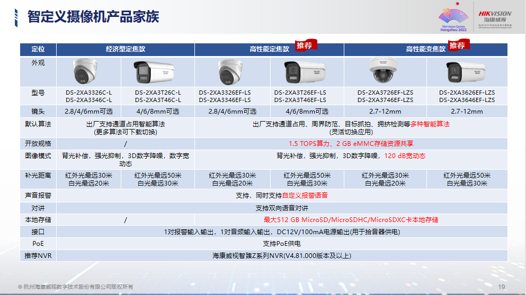Select the 推荐NVR row label
Image resolution: width=526 pixels, height=295 pixels.
tap(38, 256)
